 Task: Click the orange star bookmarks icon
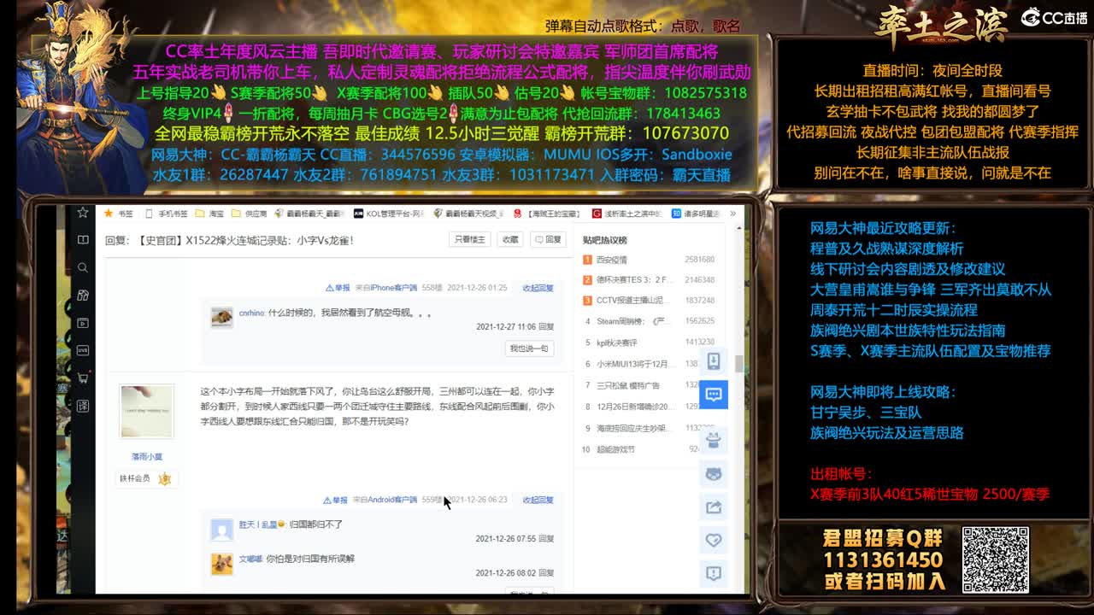109,214
